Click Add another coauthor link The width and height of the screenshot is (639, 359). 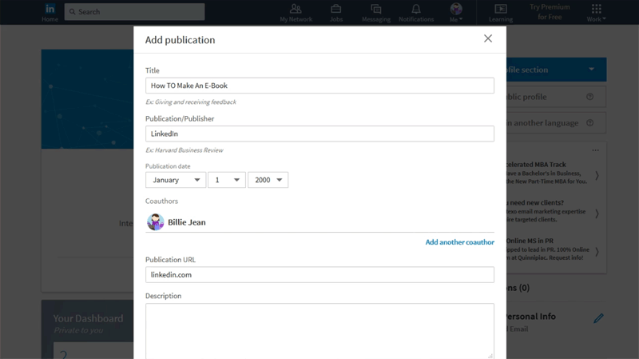(459, 242)
